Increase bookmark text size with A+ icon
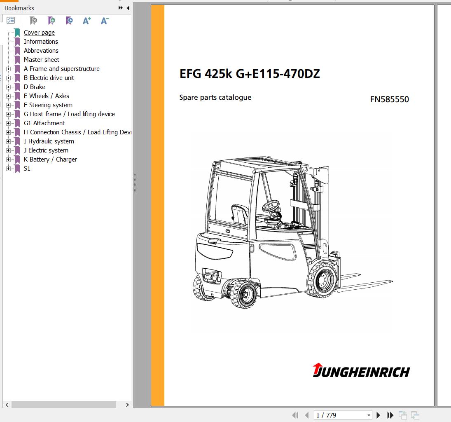The height and width of the screenshot is (422, 451). (x=86, y=20)
